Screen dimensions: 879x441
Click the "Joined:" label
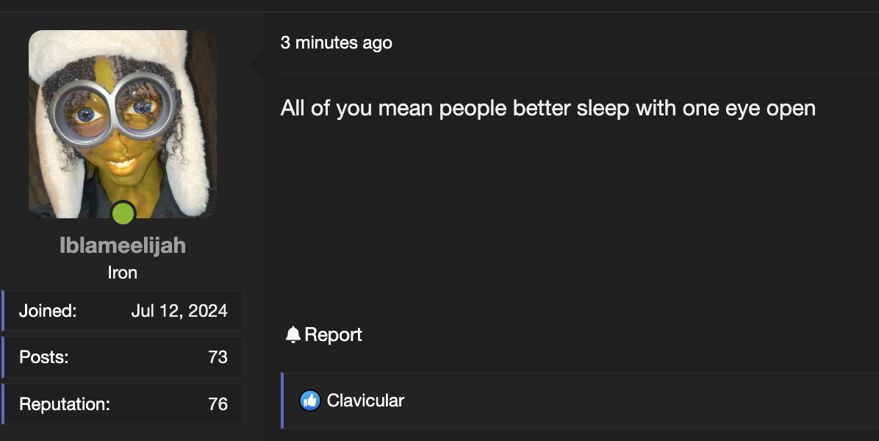click(x=48, y=311)
